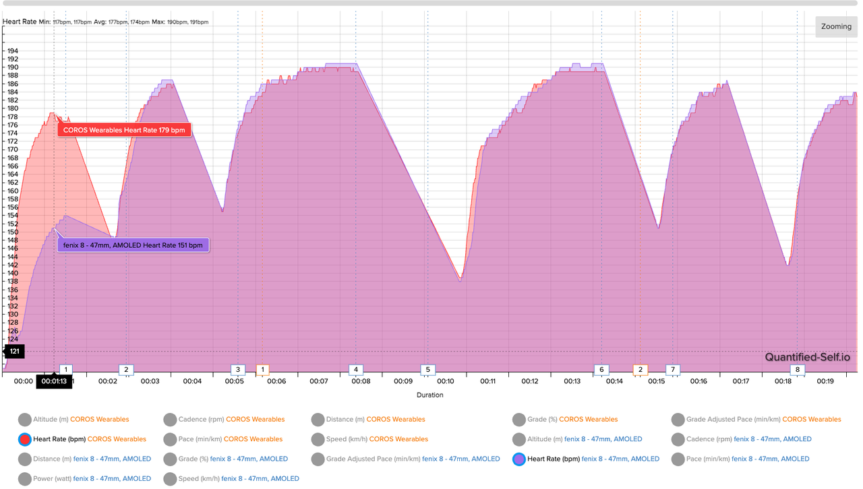The image size is (863, 489).
Task: Select blue lap marker 2
Action: 126,369
